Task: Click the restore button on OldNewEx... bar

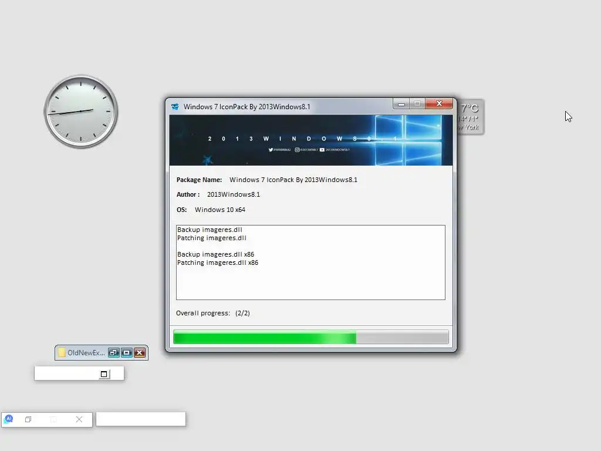Action: pyautogui.click(x=114, y=353)
